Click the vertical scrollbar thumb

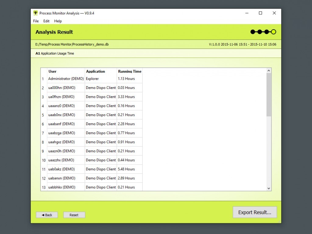coord(268,94)
